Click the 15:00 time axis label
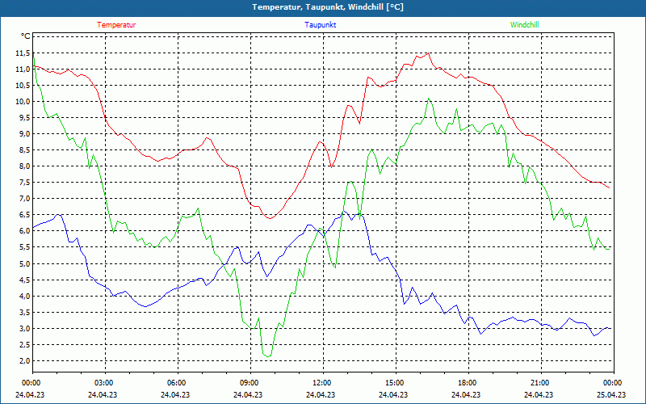646x404 pixels. coord(396,383)
